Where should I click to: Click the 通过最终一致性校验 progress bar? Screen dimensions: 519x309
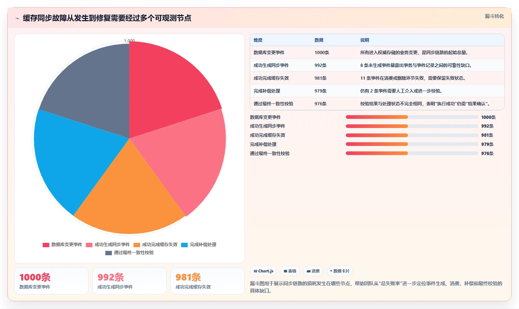pyautogui.click(x=412, y=153)
